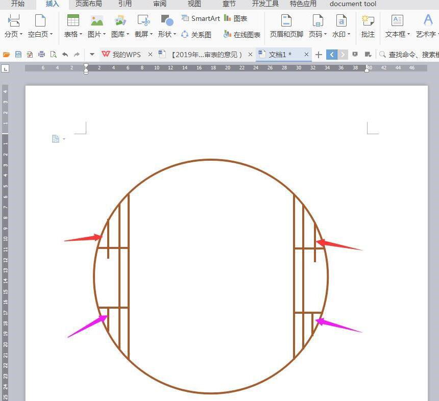Go to previous tab with blue left arrow
Image resolution: width=439 pixels, height=401 pixels.
[332, 54]
